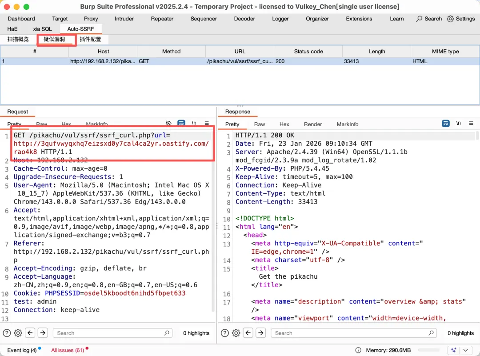Image resolution: width=480 pixels, height=356 pixels.
Task: Select the 192.168.2.132 result row
Action: tap(240, 61)
